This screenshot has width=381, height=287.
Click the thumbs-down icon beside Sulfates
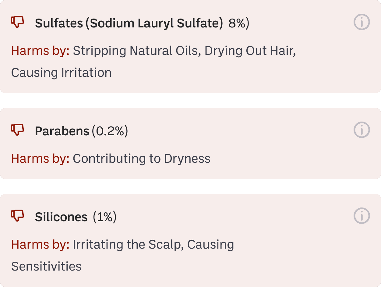17,22
